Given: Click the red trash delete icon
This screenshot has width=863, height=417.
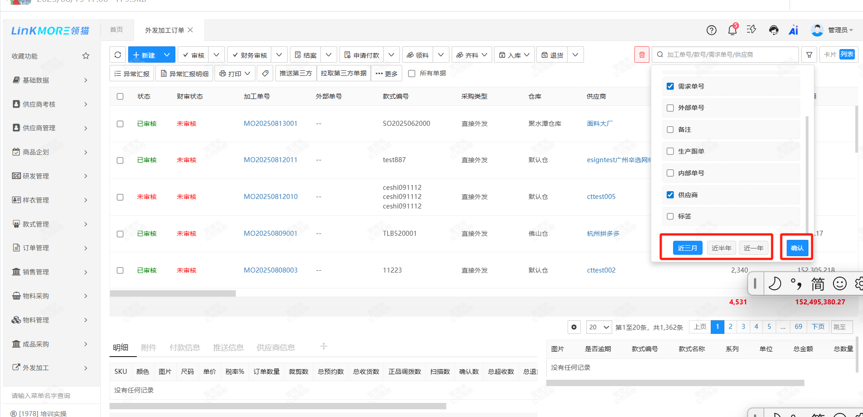Looking at the screenshot, I should tap(642, 55).
